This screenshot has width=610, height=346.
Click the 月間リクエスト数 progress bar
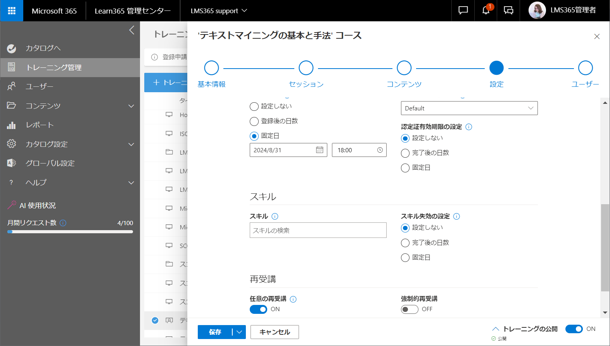70,232
